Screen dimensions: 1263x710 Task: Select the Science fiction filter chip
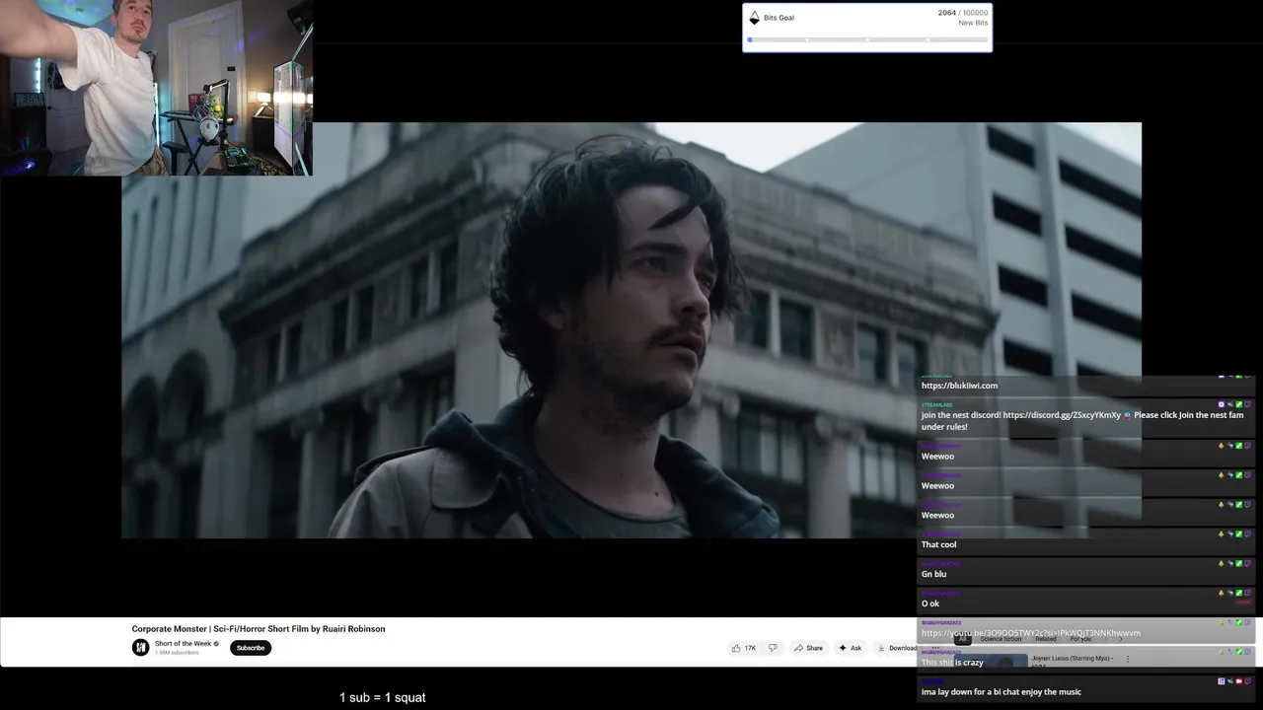1001,639
